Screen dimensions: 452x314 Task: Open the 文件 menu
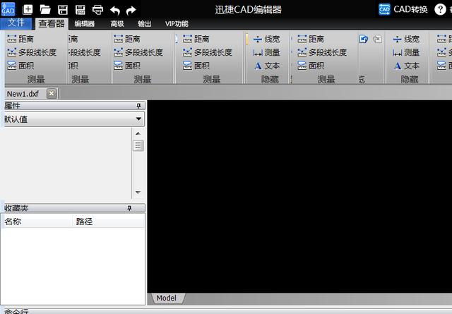(16, 23)
